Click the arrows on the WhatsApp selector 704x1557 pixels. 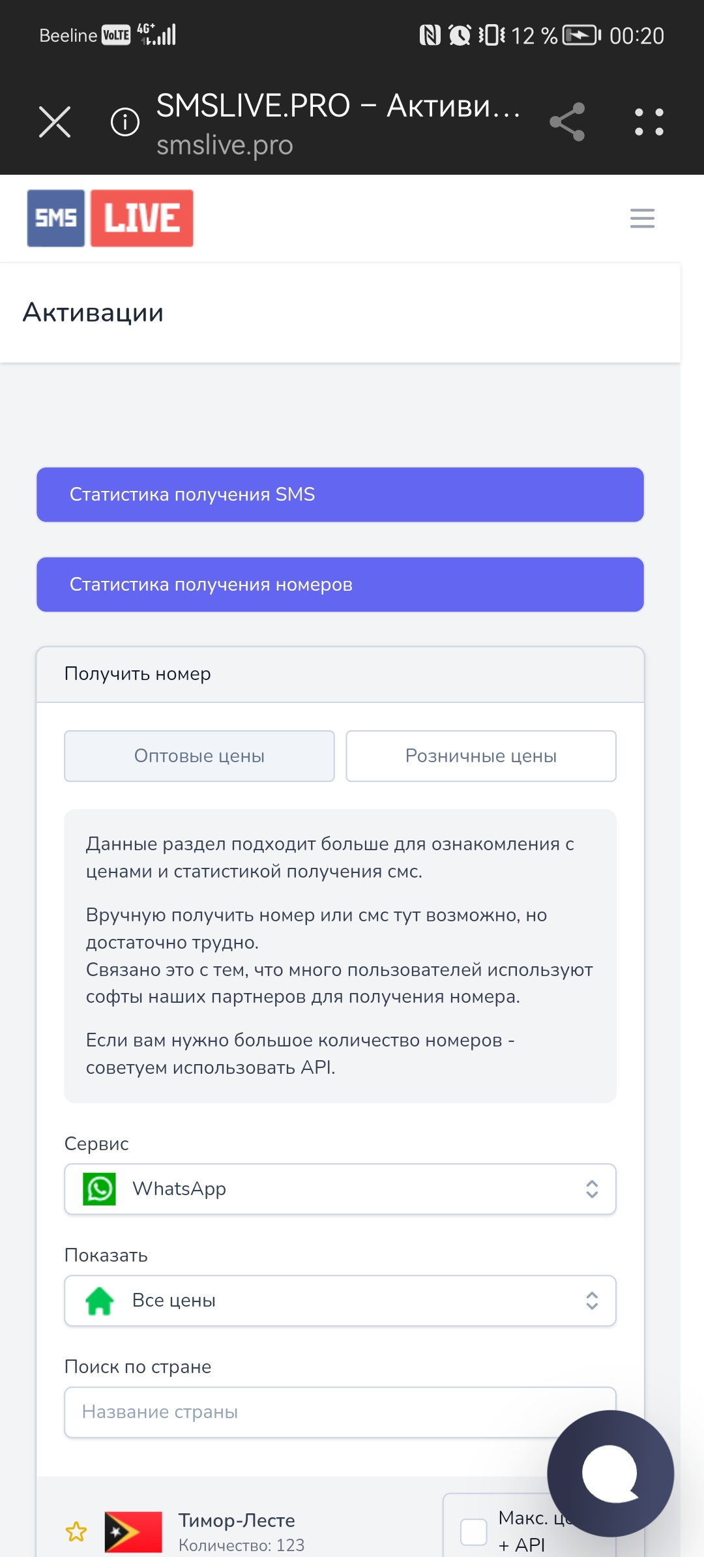coord(592,1189)
